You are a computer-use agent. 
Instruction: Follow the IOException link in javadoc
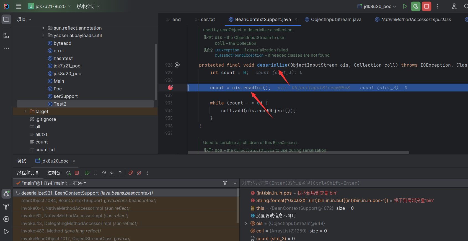(x=227, y=50)
